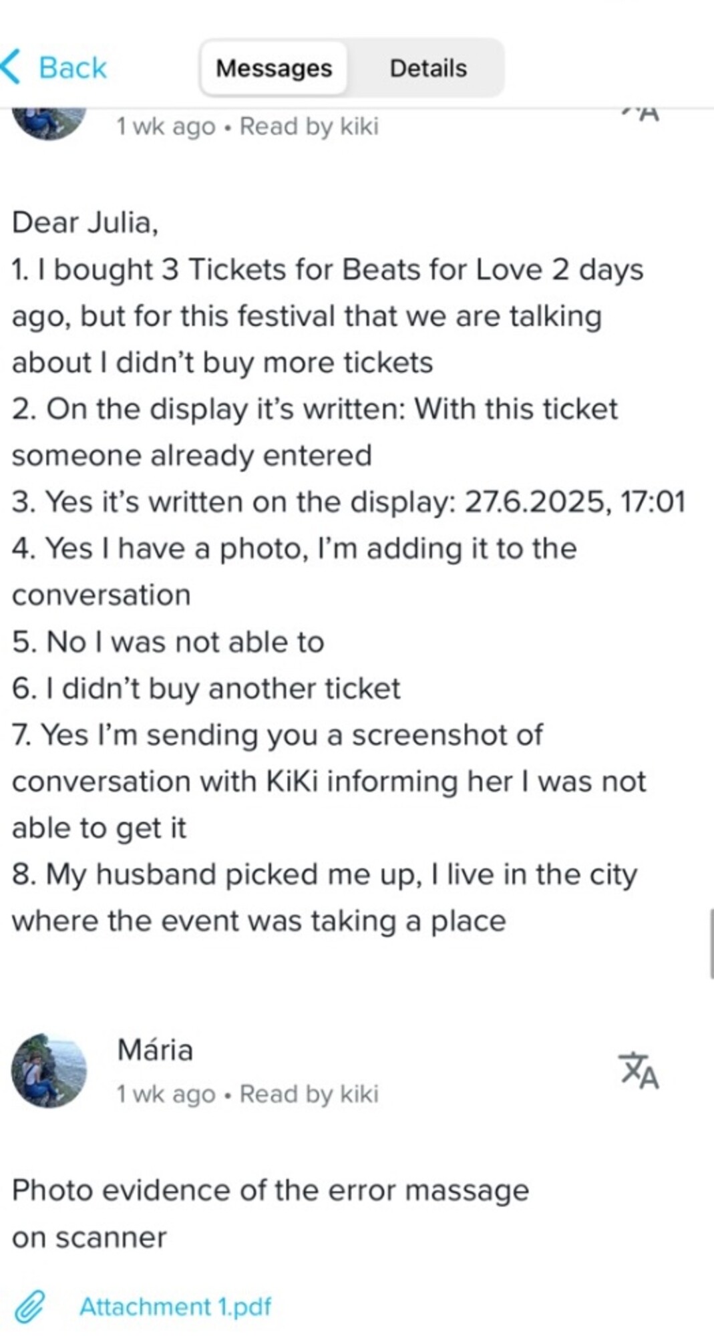
Task: Click the Back chevron arrow
Action: (12, 67)
